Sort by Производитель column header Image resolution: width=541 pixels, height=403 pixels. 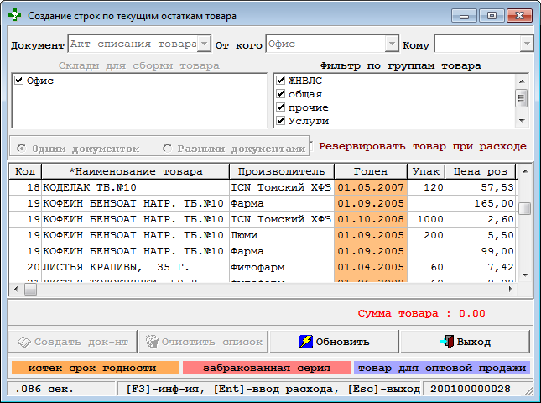tap(281, 171)
